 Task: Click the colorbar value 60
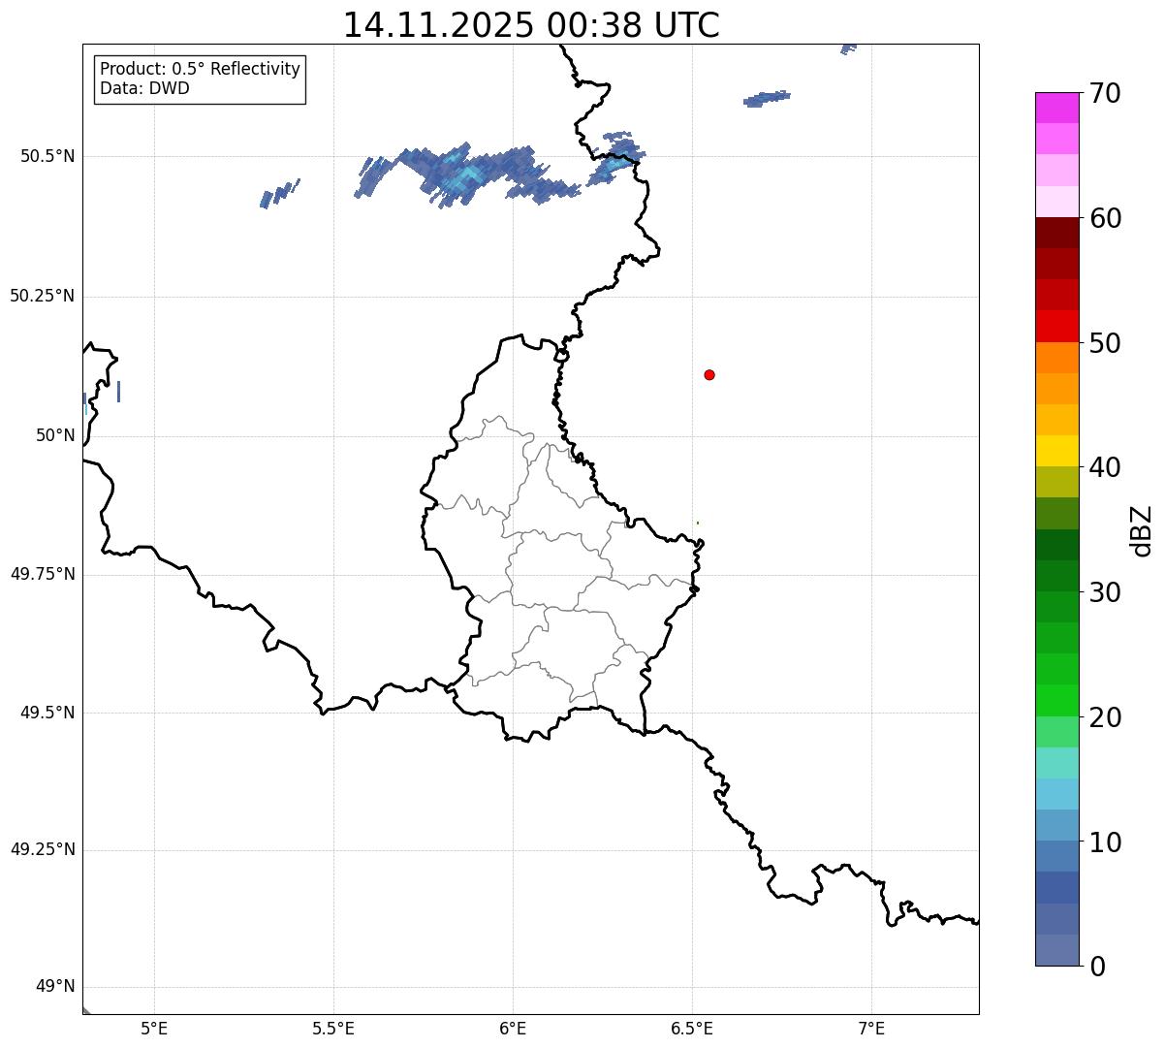pos(1105,218)
